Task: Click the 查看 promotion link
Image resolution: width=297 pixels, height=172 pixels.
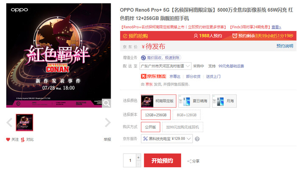Action: click(x=276, y=27)
